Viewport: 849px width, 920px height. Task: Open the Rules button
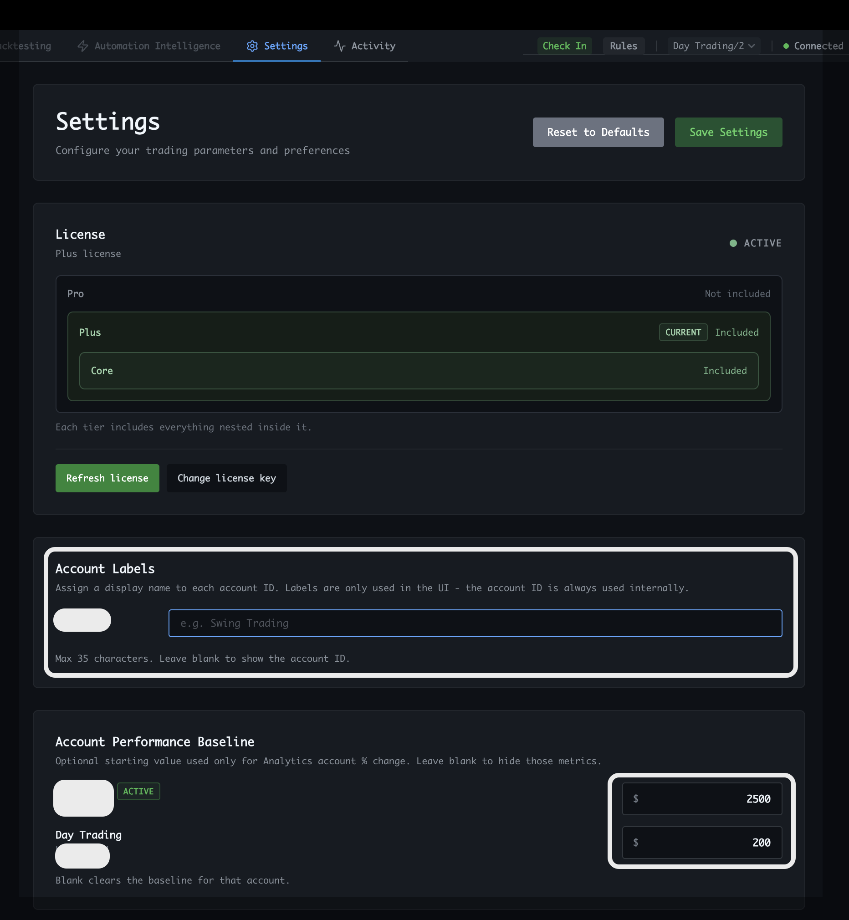pos(624,46)
